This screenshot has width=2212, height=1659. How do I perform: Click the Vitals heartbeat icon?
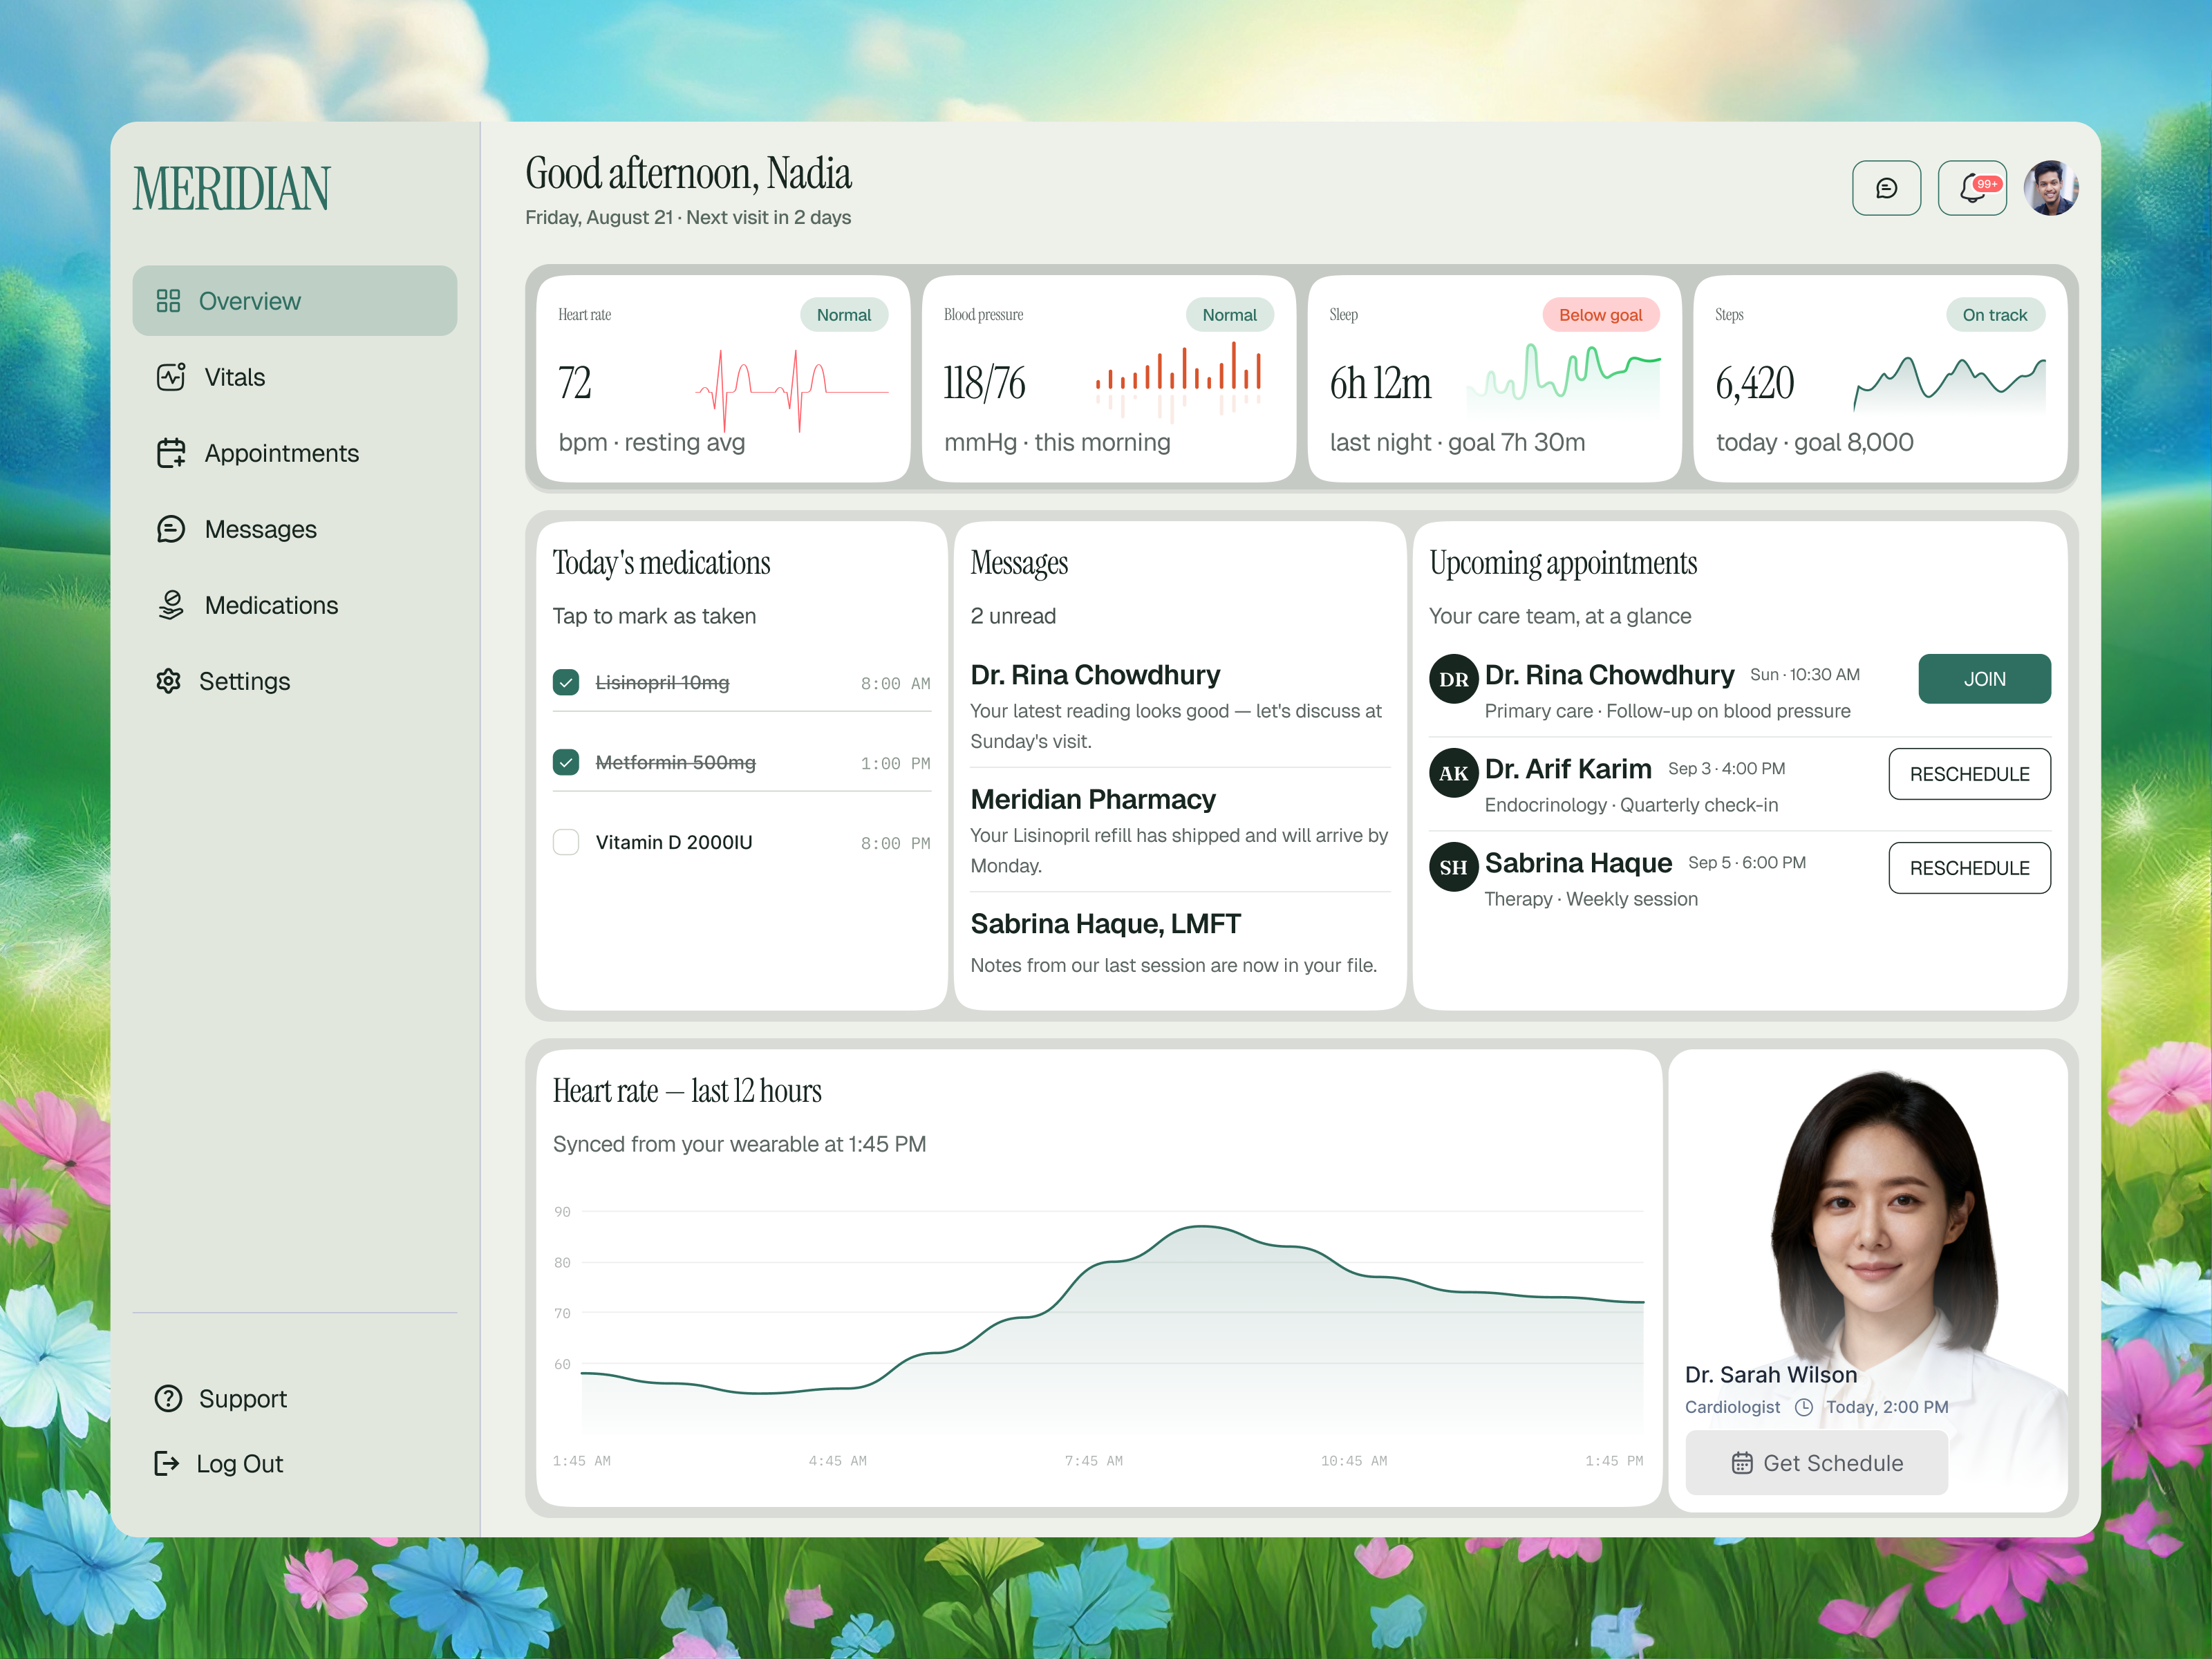171,377
